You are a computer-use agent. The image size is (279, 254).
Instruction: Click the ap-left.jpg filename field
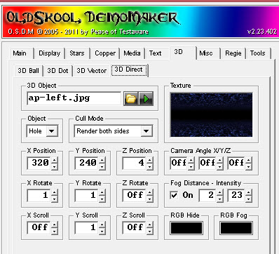pos(74,98)
